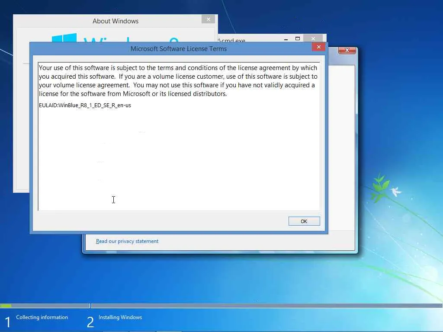Click the EULAID:WinBlue_R8_1_ED_SE_R_en-us text line
Screen dimensions: 443x332
85,105
